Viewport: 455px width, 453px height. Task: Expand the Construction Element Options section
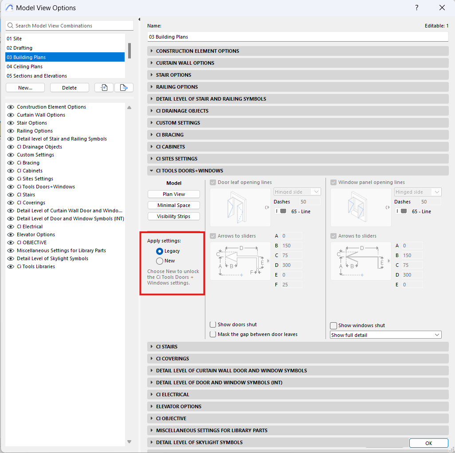[152, 51]
